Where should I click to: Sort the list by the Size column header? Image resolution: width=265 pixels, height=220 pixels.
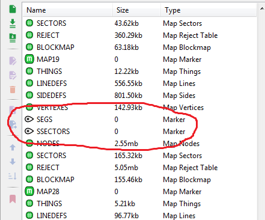137,10
